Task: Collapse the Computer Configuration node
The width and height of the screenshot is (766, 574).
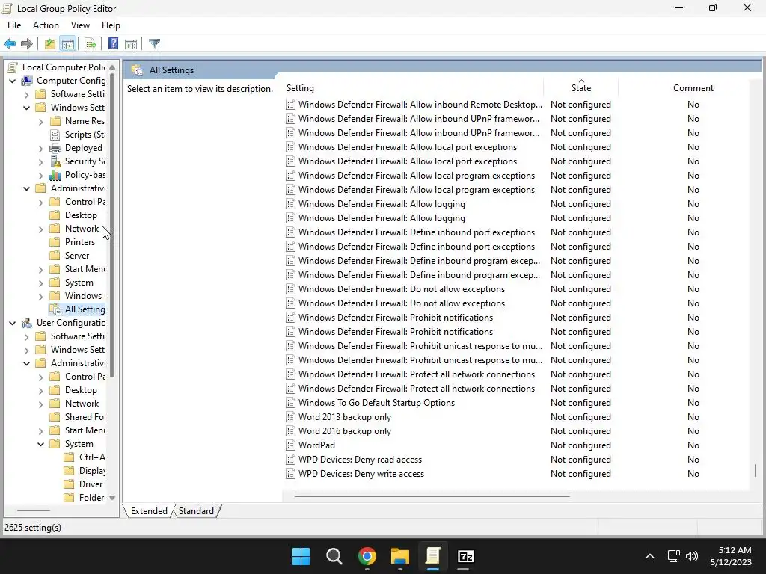Action: coord(13,81)
